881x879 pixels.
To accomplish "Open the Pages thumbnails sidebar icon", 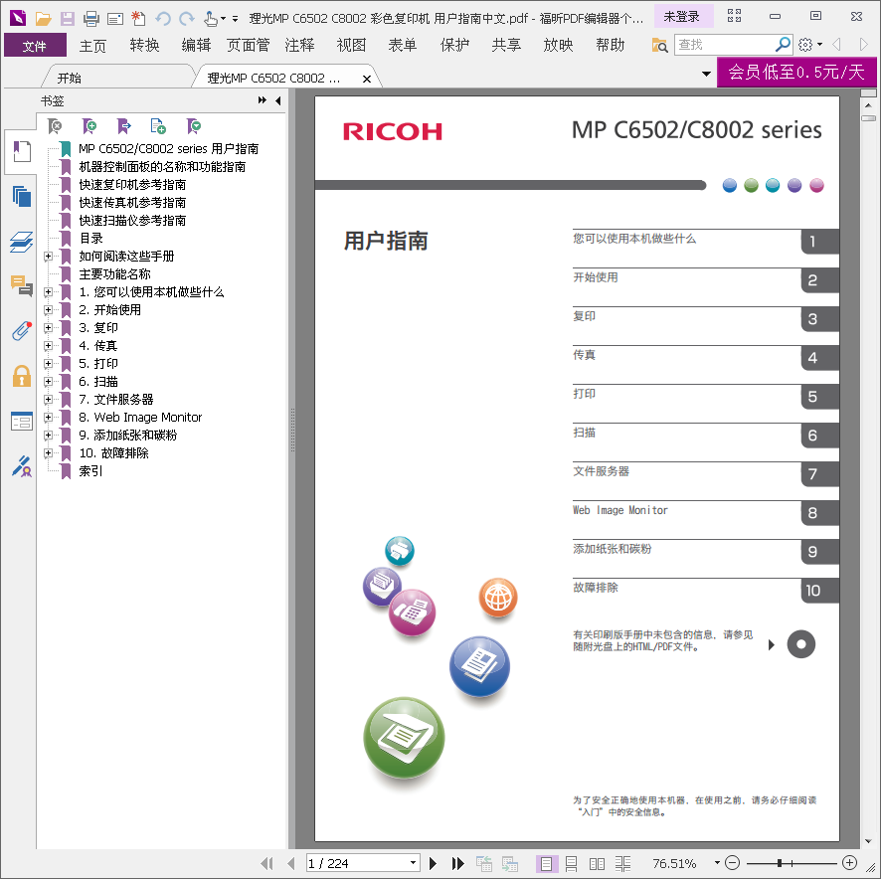I will [x=21, y=197].
